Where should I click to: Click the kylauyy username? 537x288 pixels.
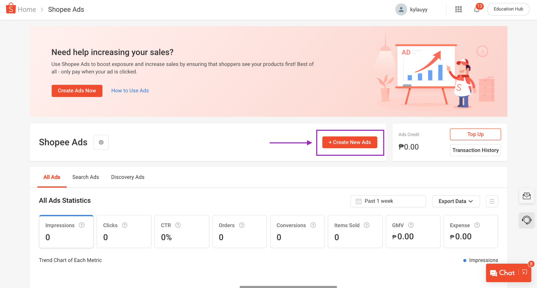[419, 9]
